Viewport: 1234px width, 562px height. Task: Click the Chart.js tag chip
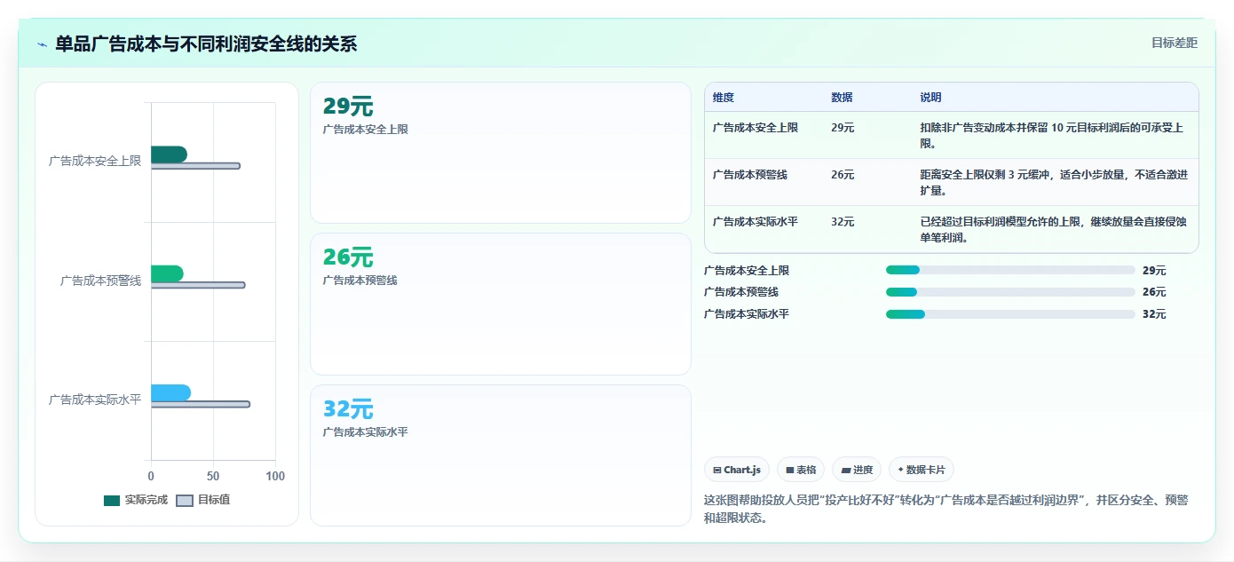pyautogui.click(x=737, y=470)
